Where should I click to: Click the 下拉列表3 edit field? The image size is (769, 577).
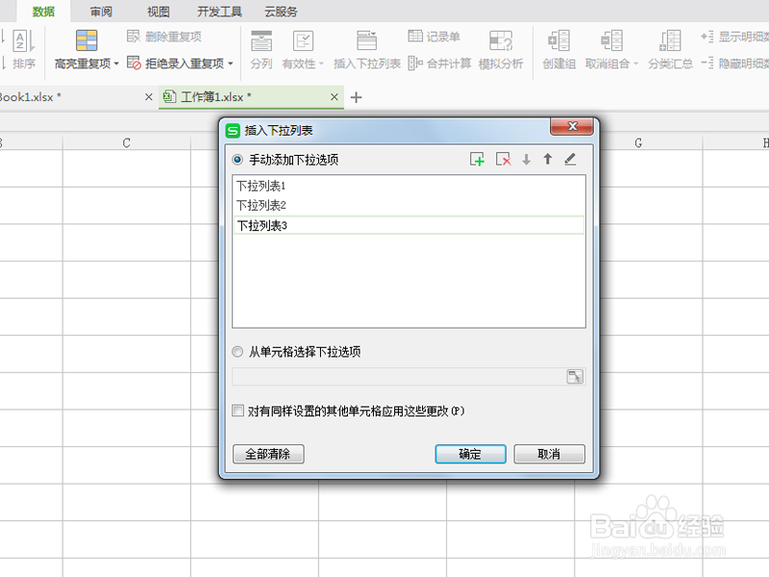pos(409,225)
